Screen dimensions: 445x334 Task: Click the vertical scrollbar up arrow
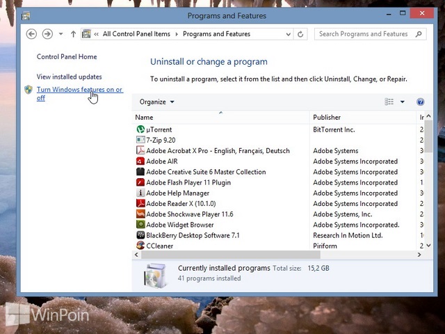(x=428, y=116)
